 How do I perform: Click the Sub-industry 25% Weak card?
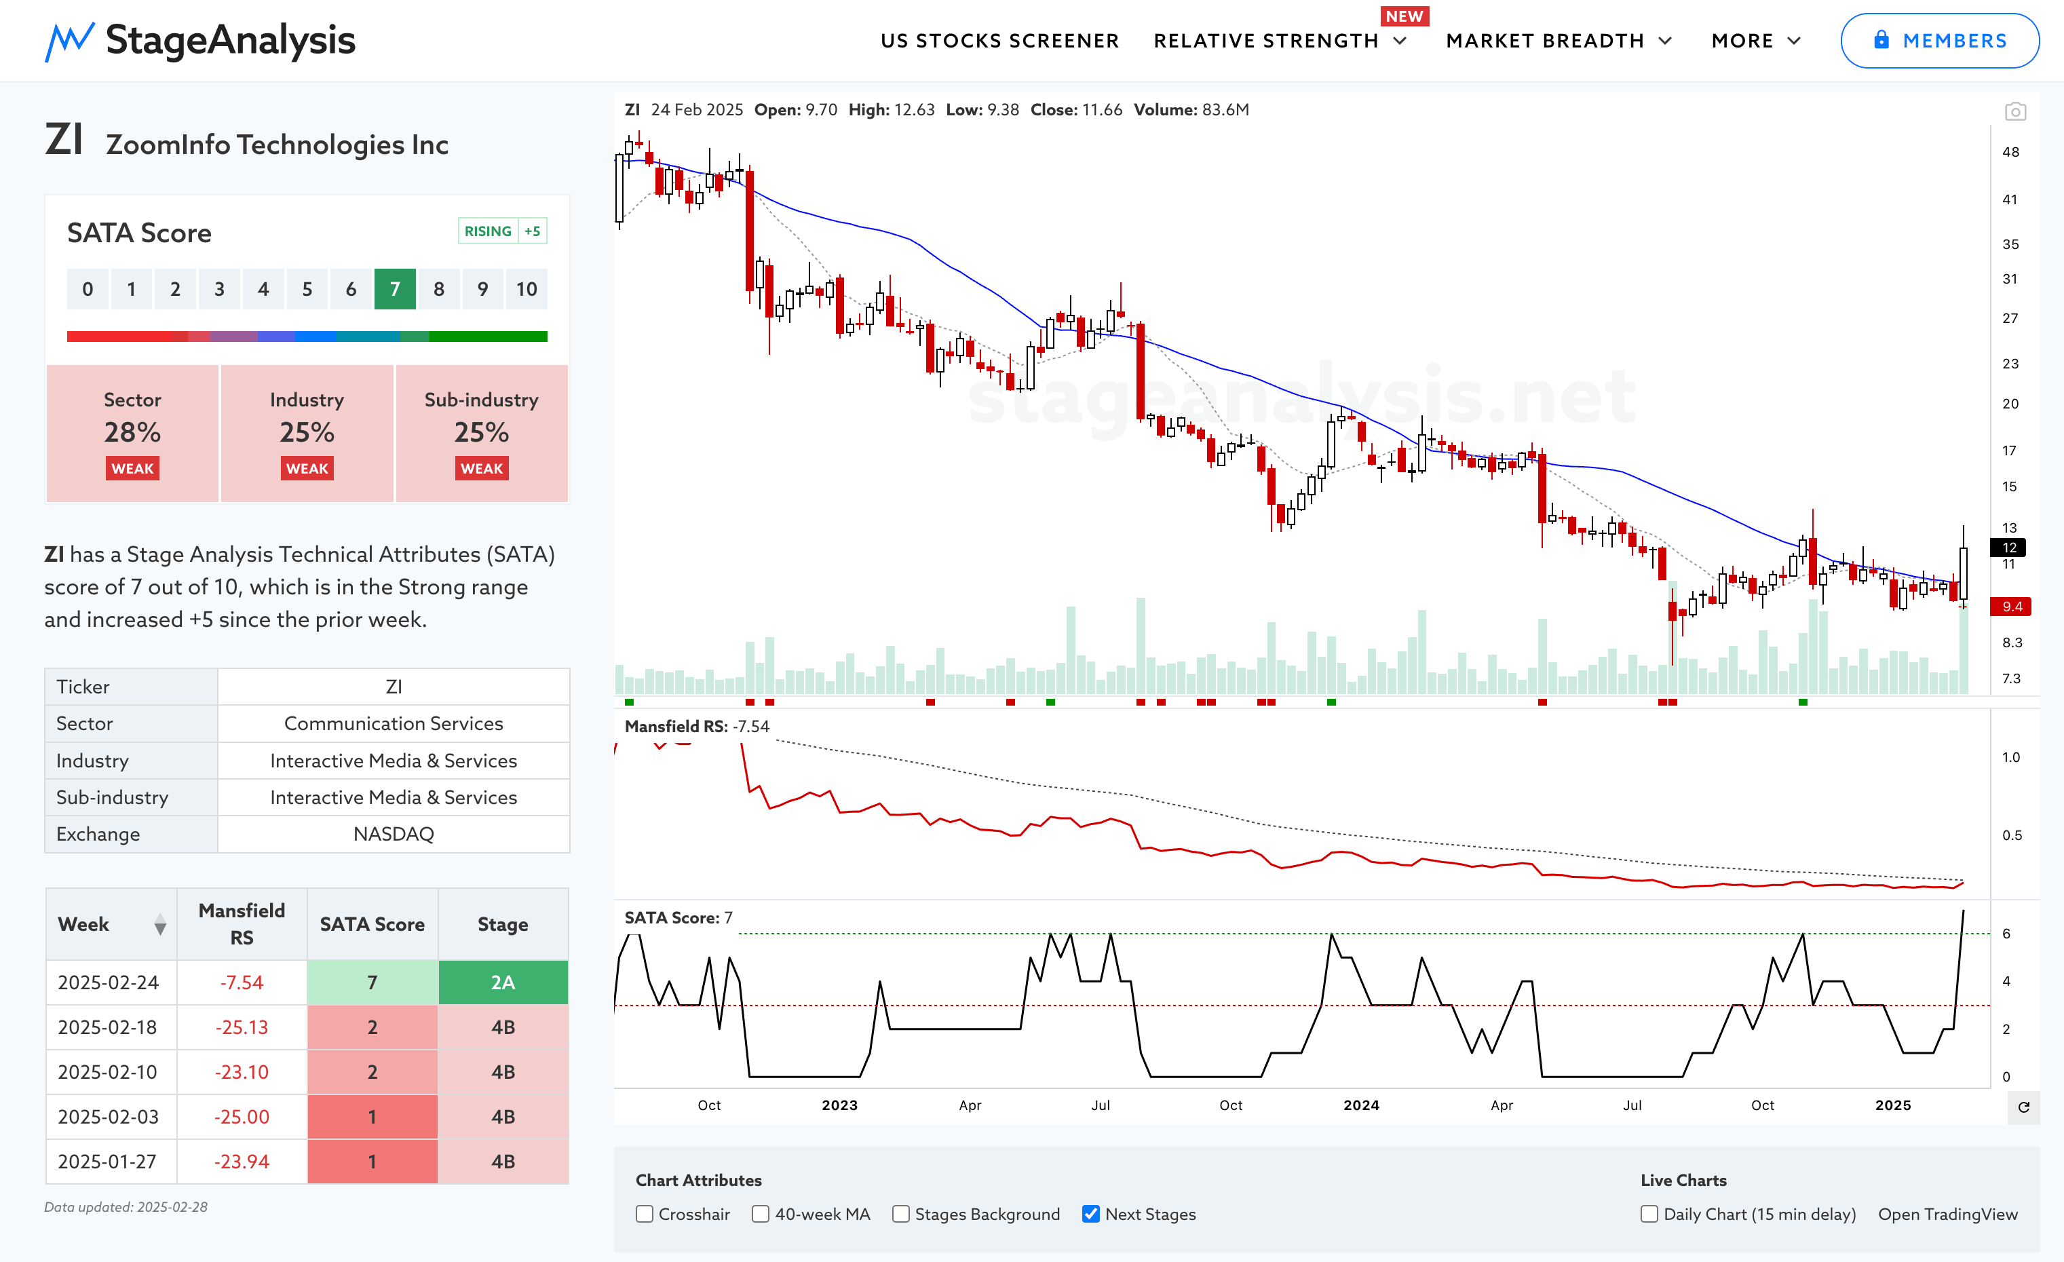(x=482, y=434)
